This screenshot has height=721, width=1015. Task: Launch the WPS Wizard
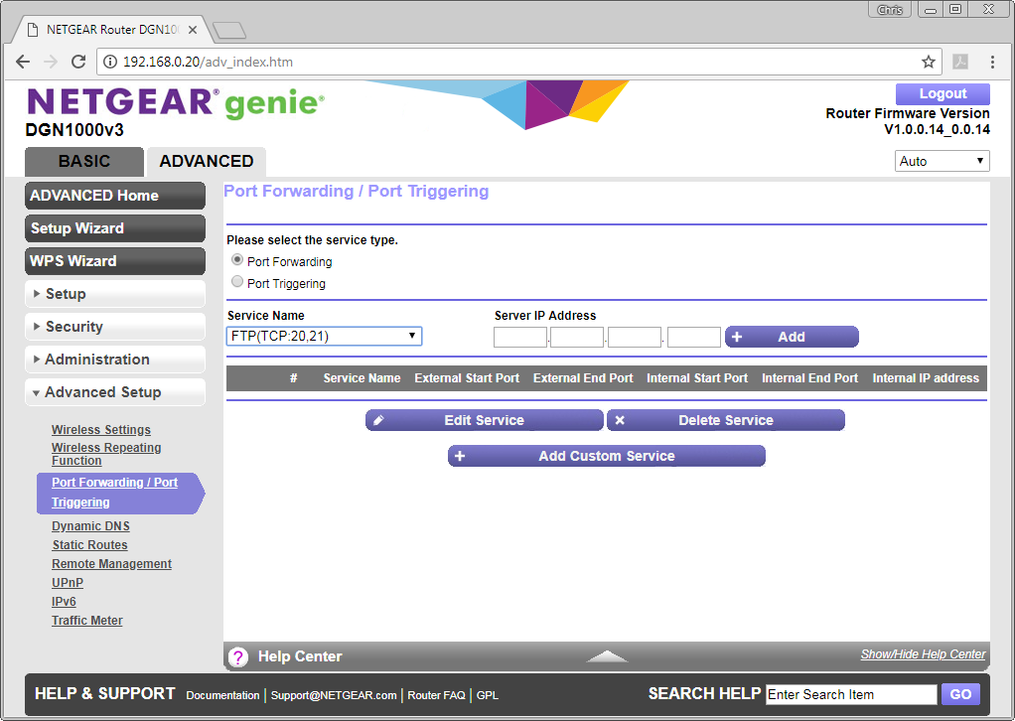click(115, 261)
